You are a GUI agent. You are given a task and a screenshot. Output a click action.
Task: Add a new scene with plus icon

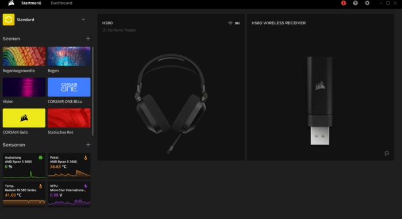tap(88, 39)
